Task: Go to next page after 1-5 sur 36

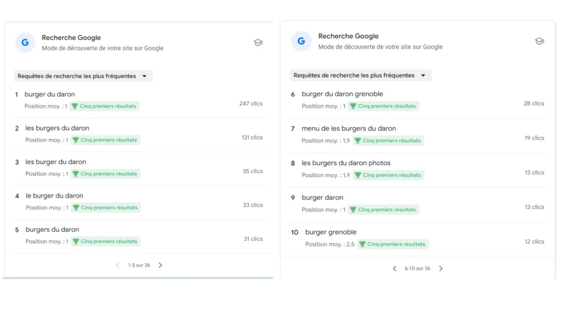Action: pos(160,265)
